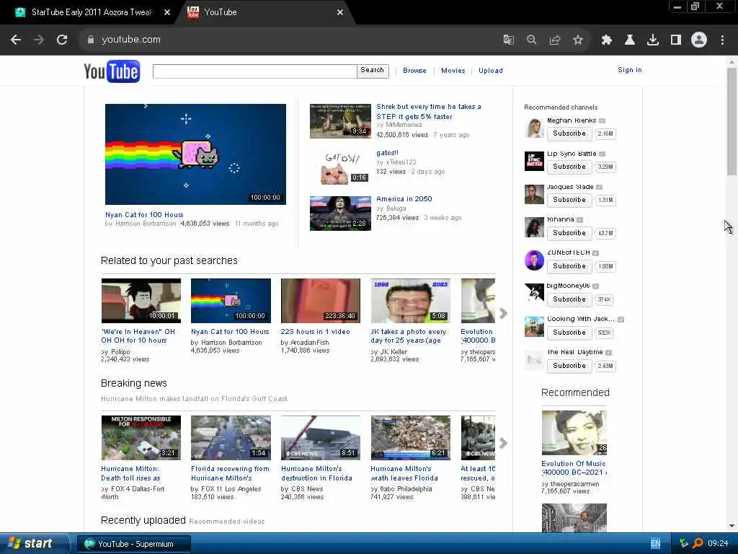738x554 pixels.
Task: Click the page vertical scrollbar thumb
Action: (732, 121)
